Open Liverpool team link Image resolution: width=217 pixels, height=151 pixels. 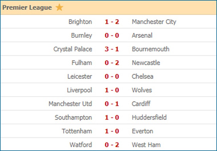[x=80, y=90]
